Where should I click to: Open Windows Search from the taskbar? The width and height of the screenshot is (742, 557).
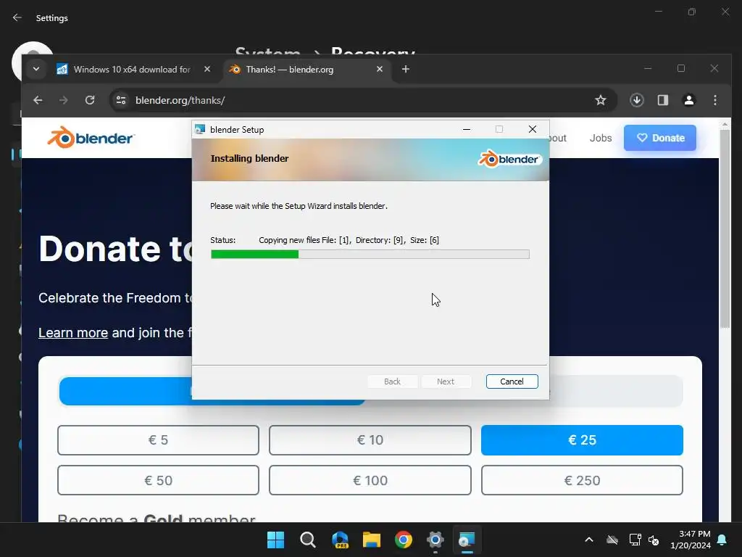click(307, 540)
